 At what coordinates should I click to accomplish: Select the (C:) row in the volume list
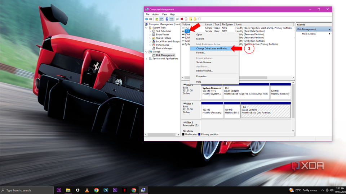[238, 28]
